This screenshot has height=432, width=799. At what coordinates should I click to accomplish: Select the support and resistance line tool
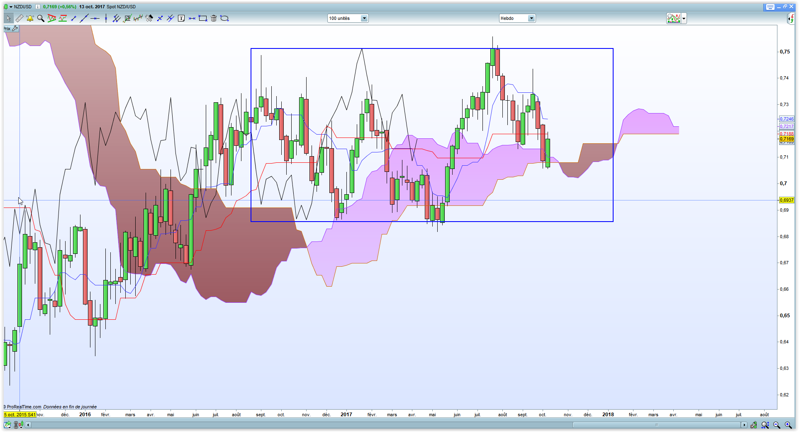(x=63, y=18)
